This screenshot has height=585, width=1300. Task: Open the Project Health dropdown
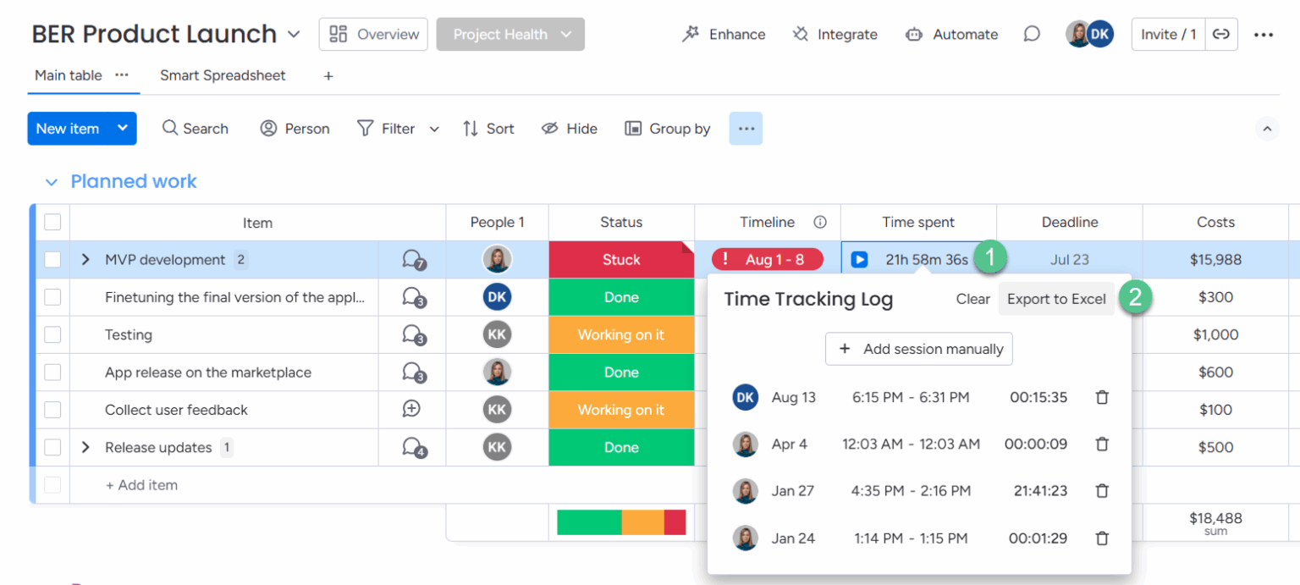510,34
